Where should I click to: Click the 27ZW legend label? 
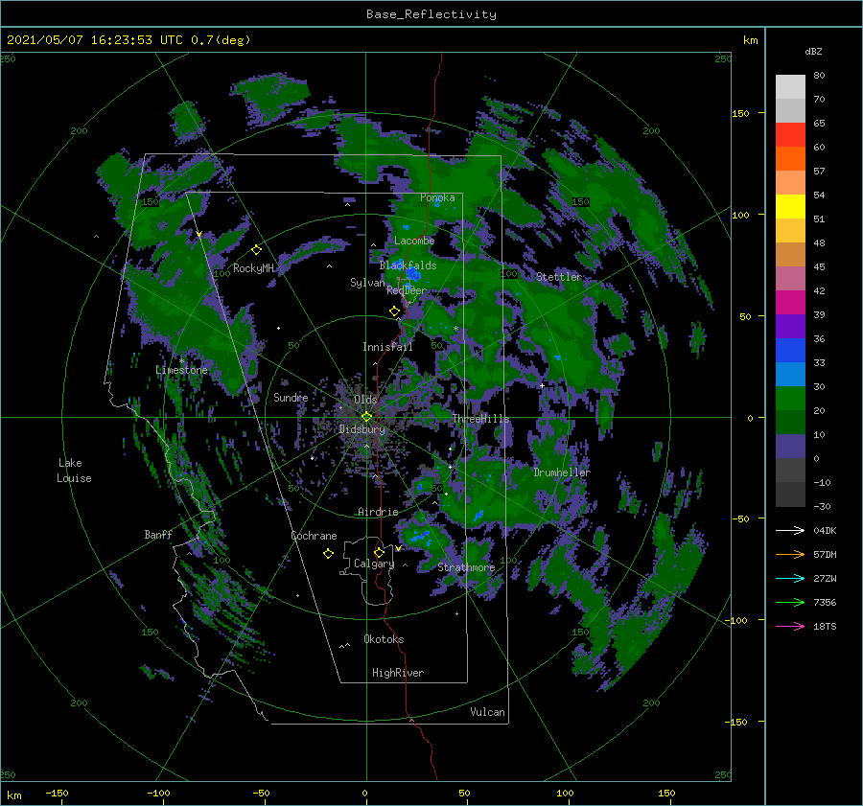(825, 578)
